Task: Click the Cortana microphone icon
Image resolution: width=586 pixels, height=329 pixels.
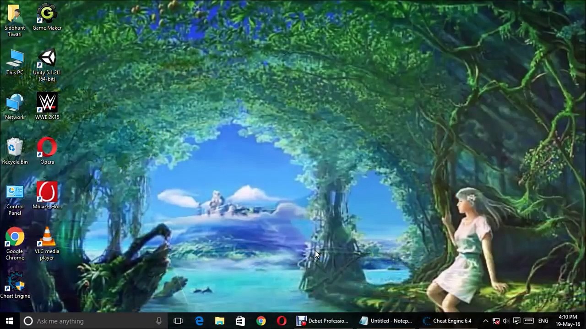Action: tap(159, 321)
